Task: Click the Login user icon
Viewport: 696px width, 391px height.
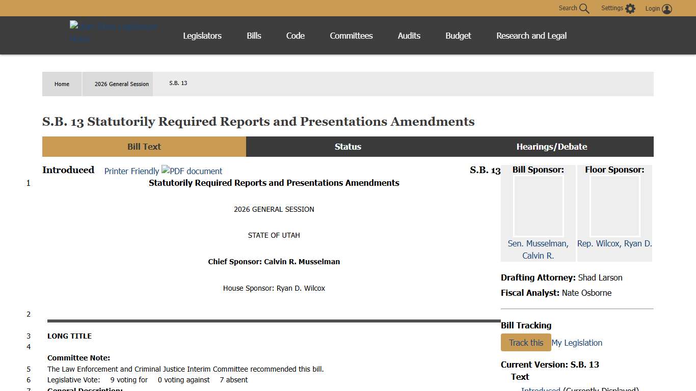Action: click(667, 9)
